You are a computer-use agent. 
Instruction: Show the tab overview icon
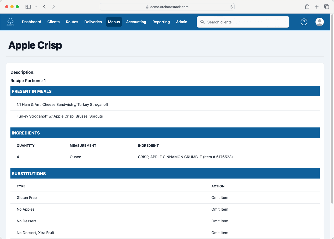326,7
